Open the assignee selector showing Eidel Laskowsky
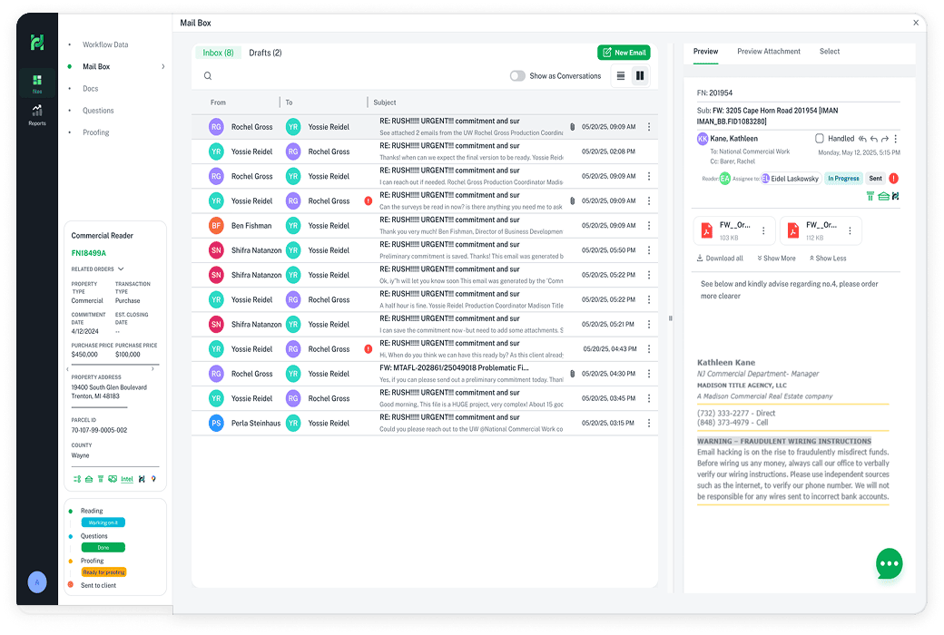Viewport: 944px width, 635px height. pos(790,179)
